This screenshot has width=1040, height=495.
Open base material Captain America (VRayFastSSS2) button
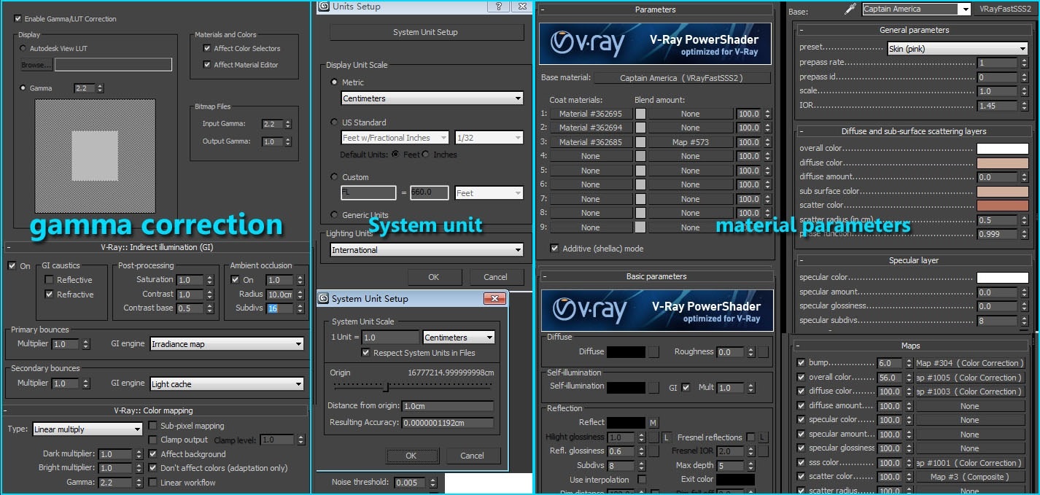click(682, 78)
